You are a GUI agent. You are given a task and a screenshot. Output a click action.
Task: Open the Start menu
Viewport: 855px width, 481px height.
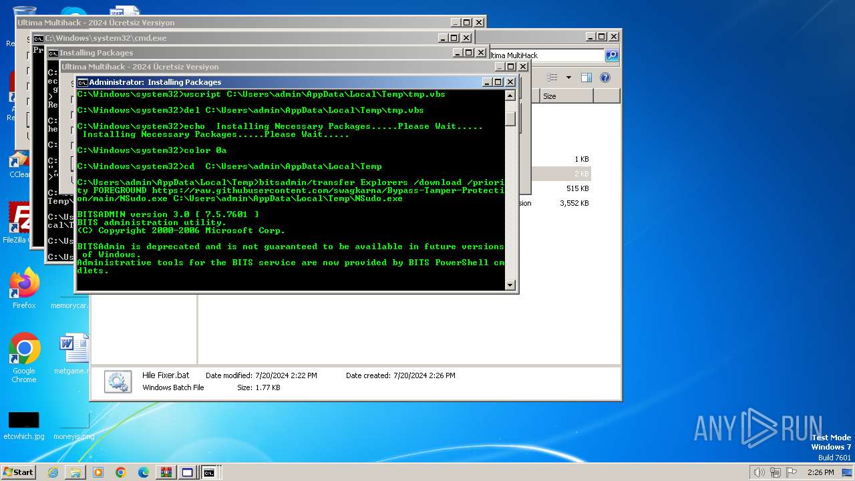click(19, 472)
